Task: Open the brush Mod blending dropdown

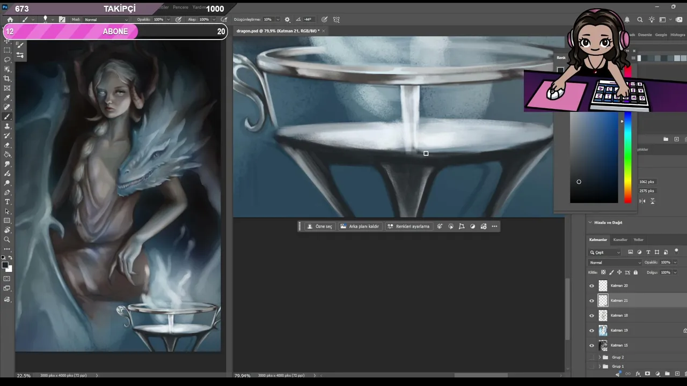Action: (x=106, y=20)
